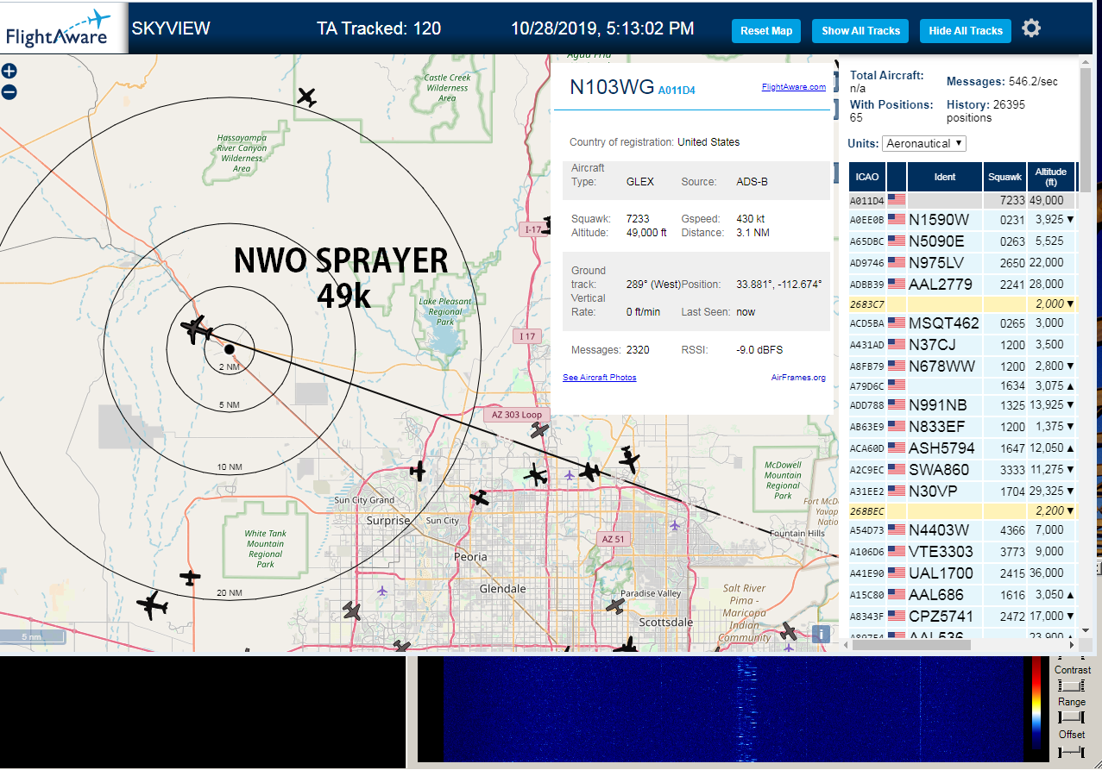Select aircraft near Salt River Pima community
Viewport: 1102px width, 770px height.
tap(789, 632)
